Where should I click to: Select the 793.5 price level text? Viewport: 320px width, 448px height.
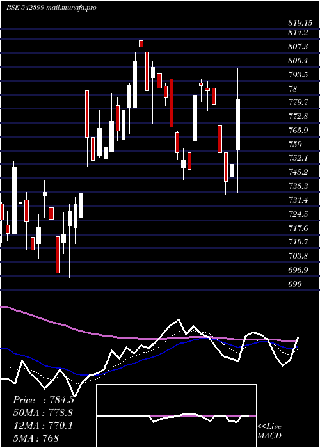[x=298, y=75]
